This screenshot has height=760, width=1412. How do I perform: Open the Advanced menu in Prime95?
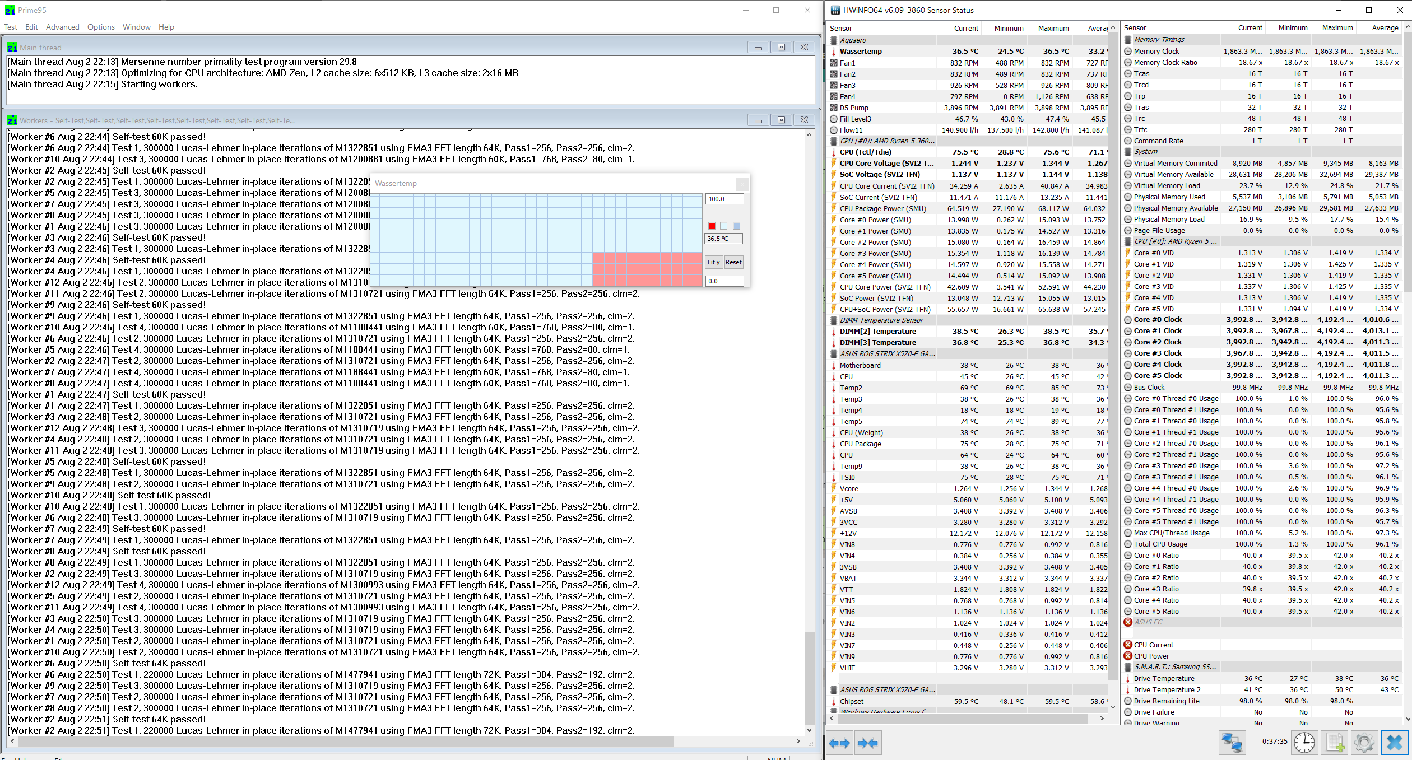click(62, 27)
